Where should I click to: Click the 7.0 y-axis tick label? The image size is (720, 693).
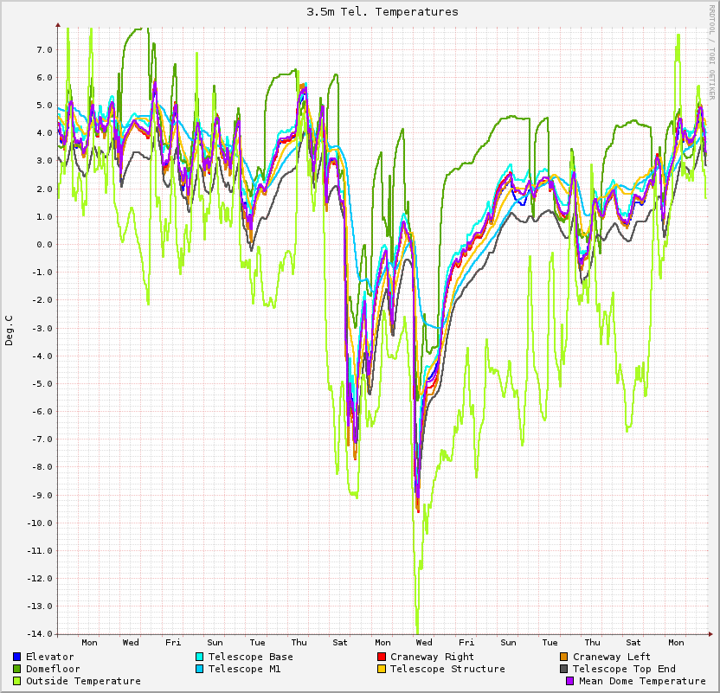click(x=44, y=49)
